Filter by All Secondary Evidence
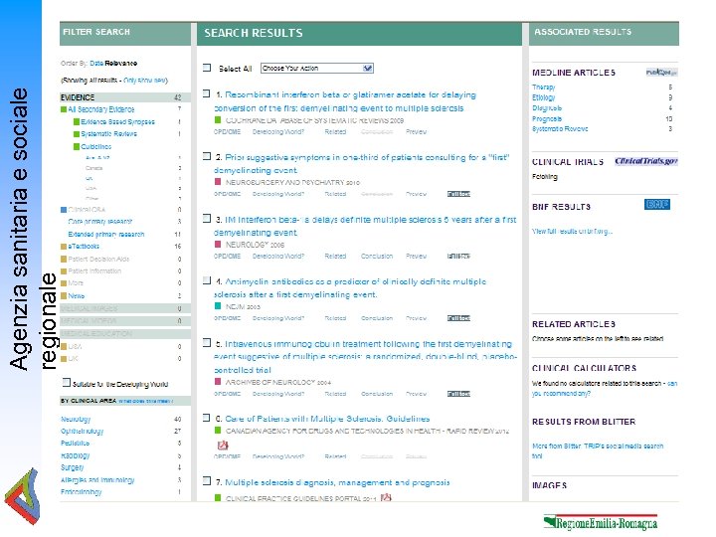The width and height of the screenshot is (716, 537). pyautogui.click(x=101, y=109)
